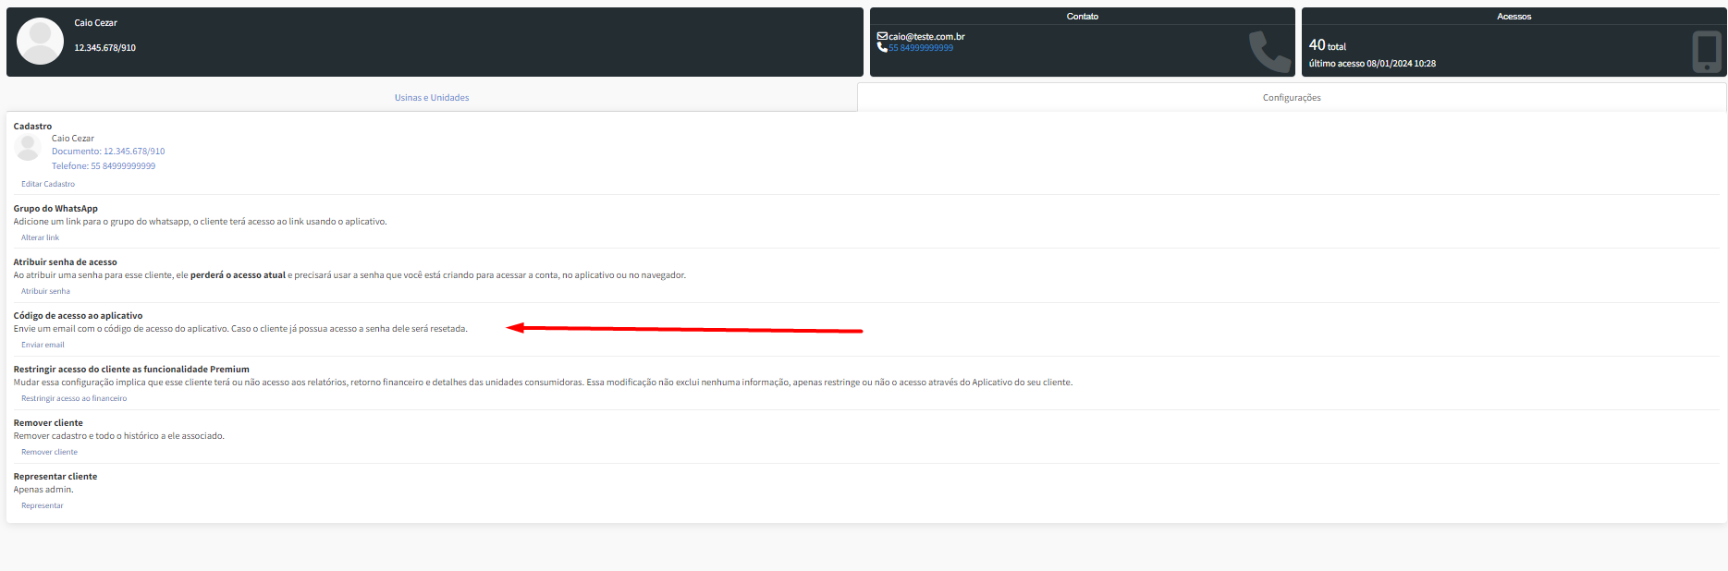Click the envelope icon beside the email
The width and height of the screenshot is (1728, 571).
pyautogui.click(x=882, y=36)
